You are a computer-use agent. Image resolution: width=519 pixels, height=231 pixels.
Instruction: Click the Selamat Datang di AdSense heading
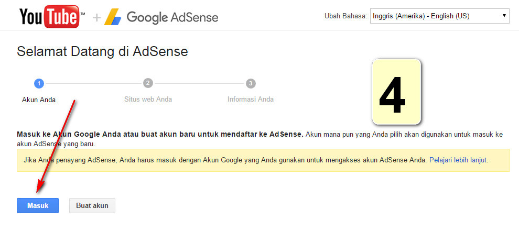click(102, 51)
